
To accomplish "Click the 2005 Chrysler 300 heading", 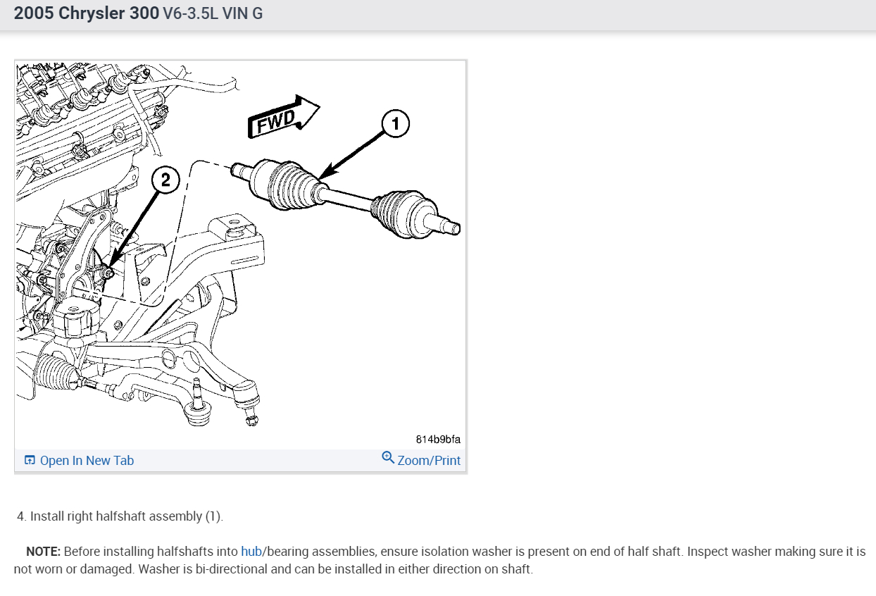I will 87,13.
